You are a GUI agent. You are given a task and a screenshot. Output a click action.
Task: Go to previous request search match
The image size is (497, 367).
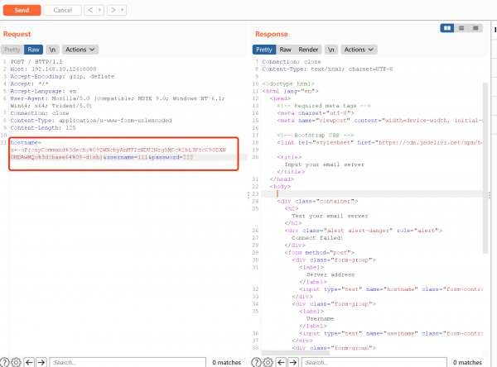tap(29, 361)
